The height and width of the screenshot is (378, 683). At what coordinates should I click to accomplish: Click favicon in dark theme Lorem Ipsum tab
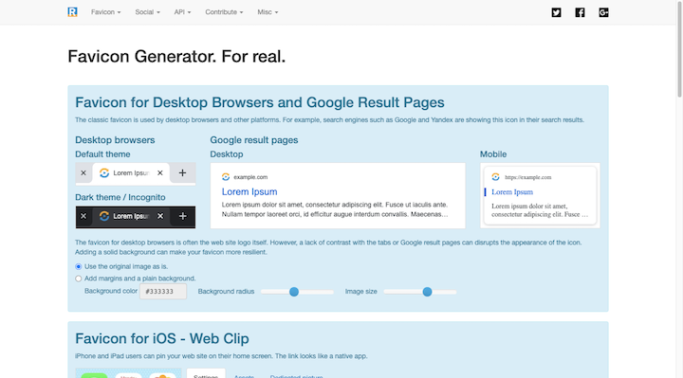click(104, 216)
